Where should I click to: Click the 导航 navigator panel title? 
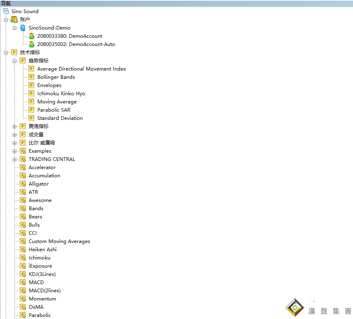click(6, 3)
